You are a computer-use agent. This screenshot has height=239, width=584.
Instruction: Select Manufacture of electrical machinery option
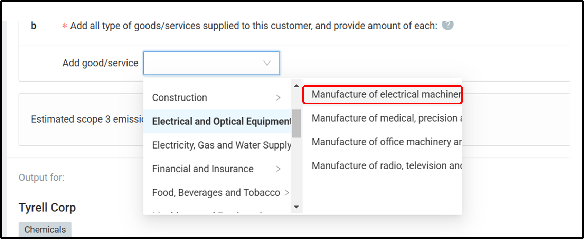[x=383, y=94]
